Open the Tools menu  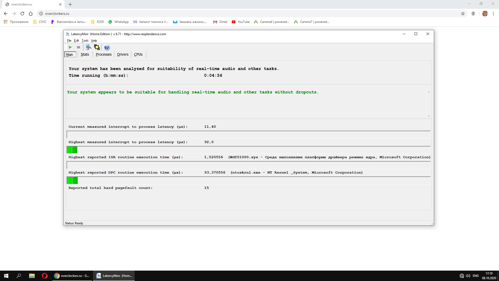(85, 41)
